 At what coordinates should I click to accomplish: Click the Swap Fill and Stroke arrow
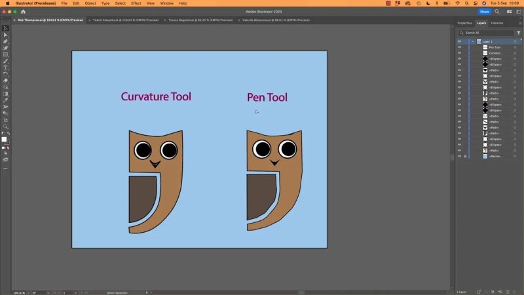pos(9,134)
